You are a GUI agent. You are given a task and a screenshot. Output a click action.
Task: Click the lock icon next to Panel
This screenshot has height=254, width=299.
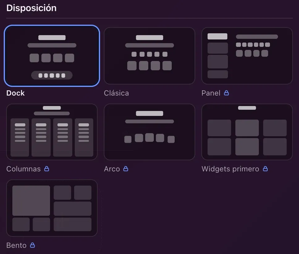tap(226, 93)
